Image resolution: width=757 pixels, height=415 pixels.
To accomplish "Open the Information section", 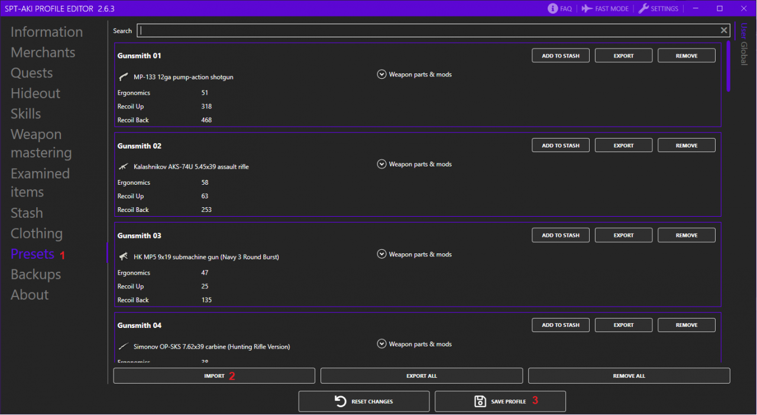I will (47, 32).
